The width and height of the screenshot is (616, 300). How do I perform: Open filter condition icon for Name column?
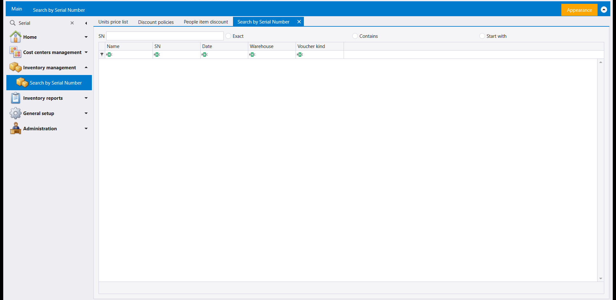(x=109, y=54)
